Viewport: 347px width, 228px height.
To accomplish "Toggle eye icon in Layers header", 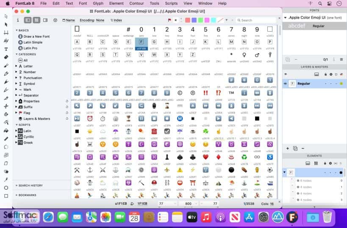I will [286, 74].
